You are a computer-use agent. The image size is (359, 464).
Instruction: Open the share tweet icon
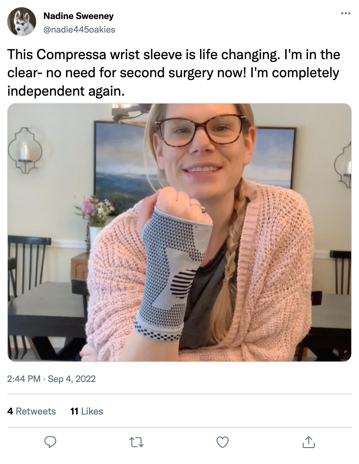[x=308, y=442]
